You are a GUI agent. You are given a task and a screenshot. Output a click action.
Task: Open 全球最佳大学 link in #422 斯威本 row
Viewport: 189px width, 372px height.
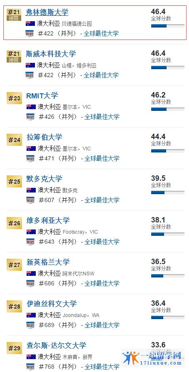pos(101,75)
